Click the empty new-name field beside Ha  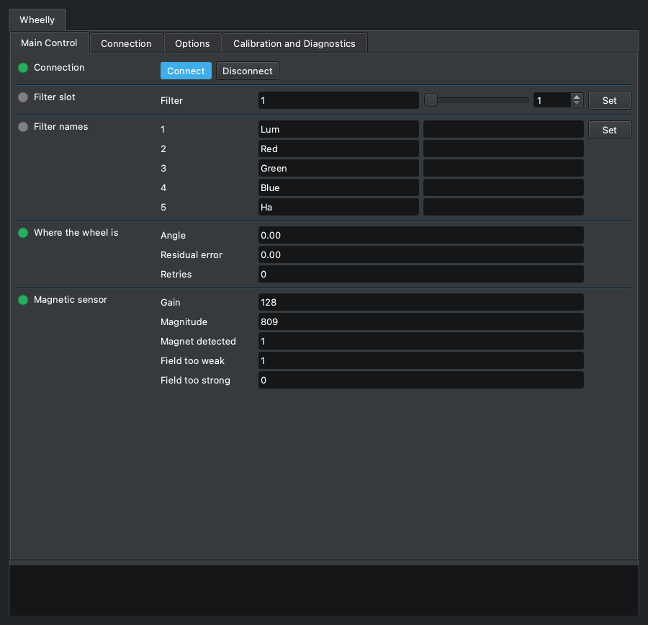pos(503,207)
